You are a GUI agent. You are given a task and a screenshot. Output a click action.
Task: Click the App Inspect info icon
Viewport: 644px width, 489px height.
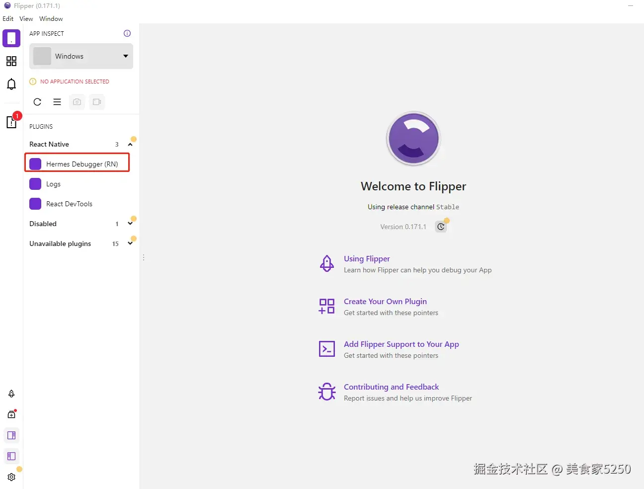coord(127,33)
